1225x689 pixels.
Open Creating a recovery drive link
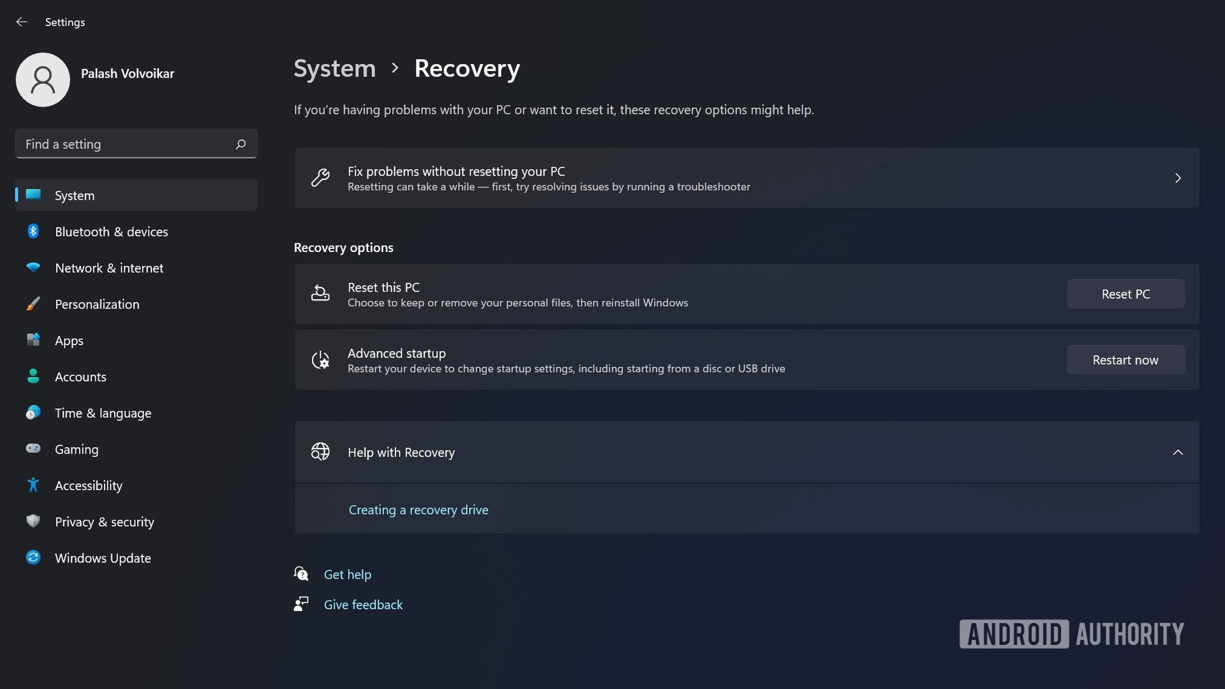419,510
